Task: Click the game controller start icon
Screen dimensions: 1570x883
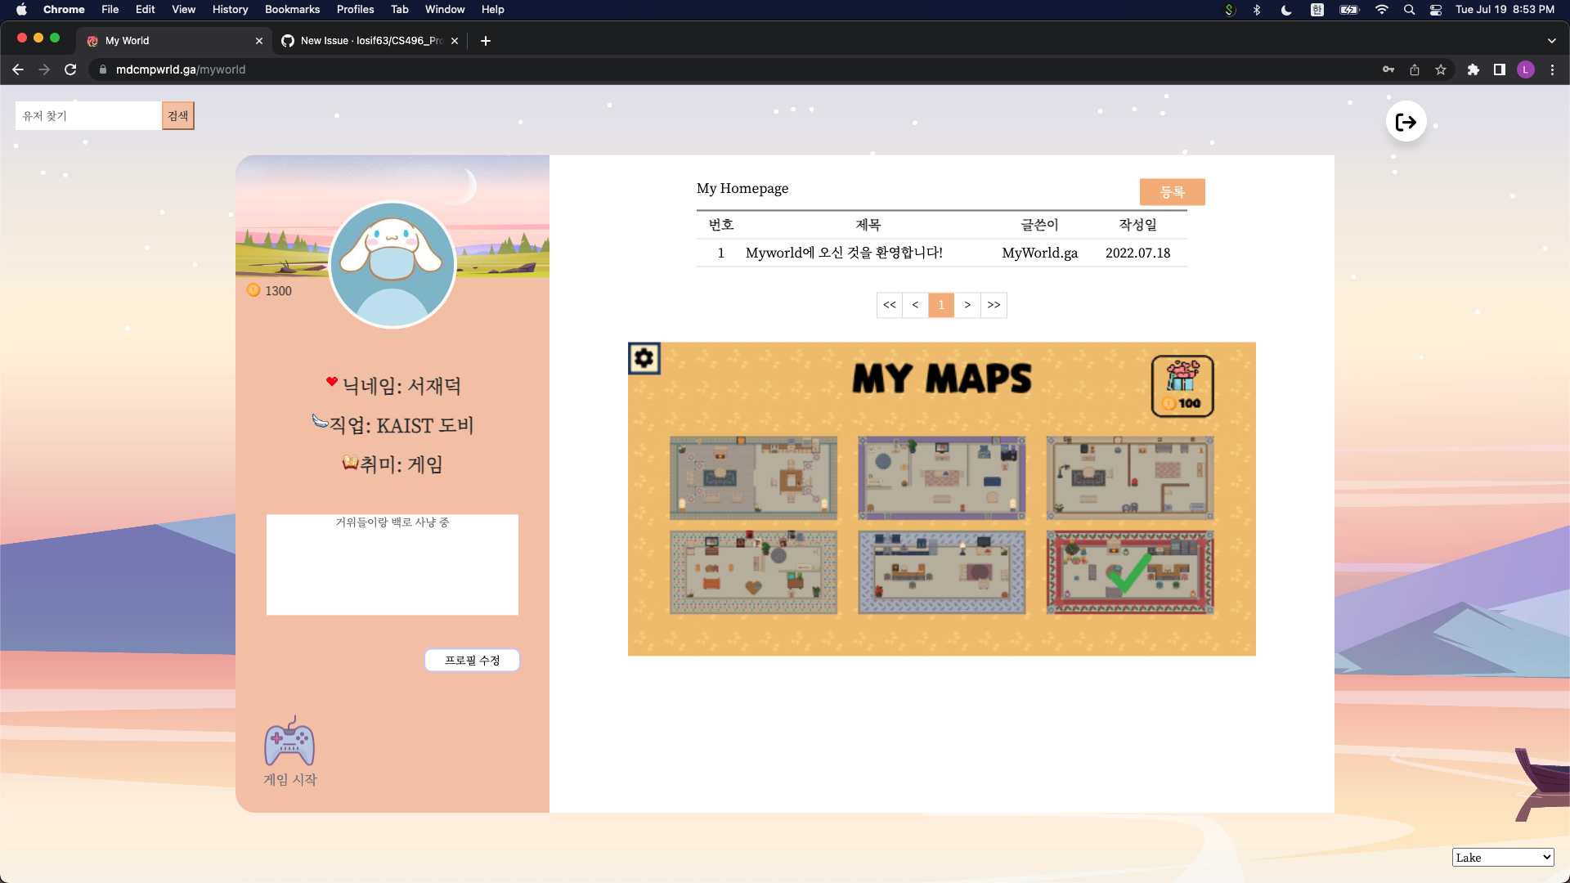Action: tap(289, 742)
